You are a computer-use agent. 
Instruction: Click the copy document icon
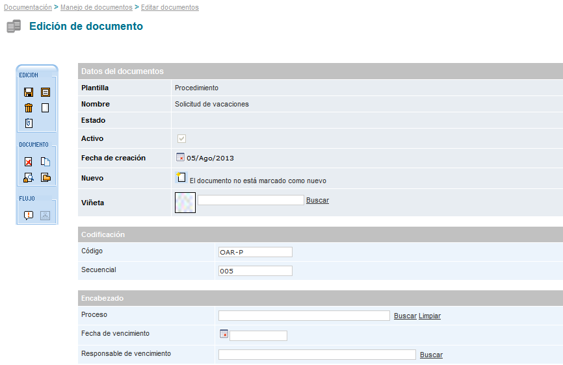[46, 162]
